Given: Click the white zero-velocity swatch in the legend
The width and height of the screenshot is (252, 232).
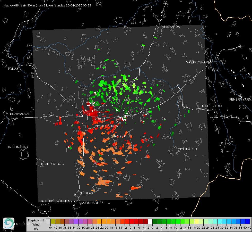Looking at the screenshot, I should tap(150, 221).
